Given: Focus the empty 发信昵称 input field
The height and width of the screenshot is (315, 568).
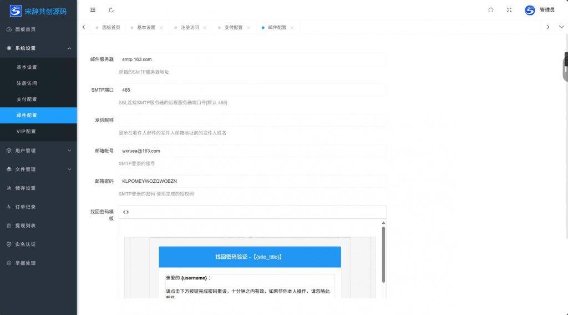Looking at the screenshot, I should point(252,120).
